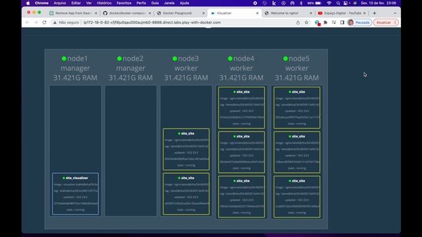Click the node5 worker heading

tap(297, 68)
